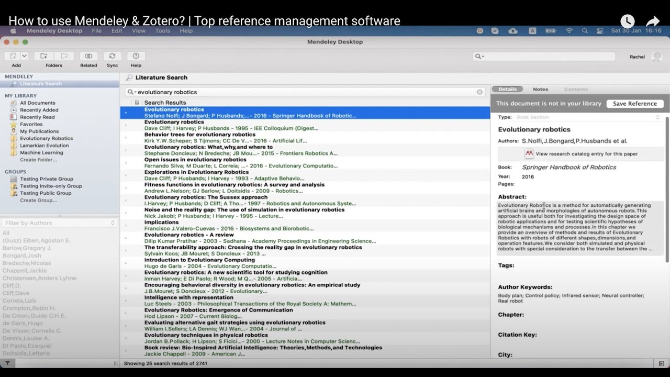Open the File menu
Screen dimensions: 670x377
97,31
